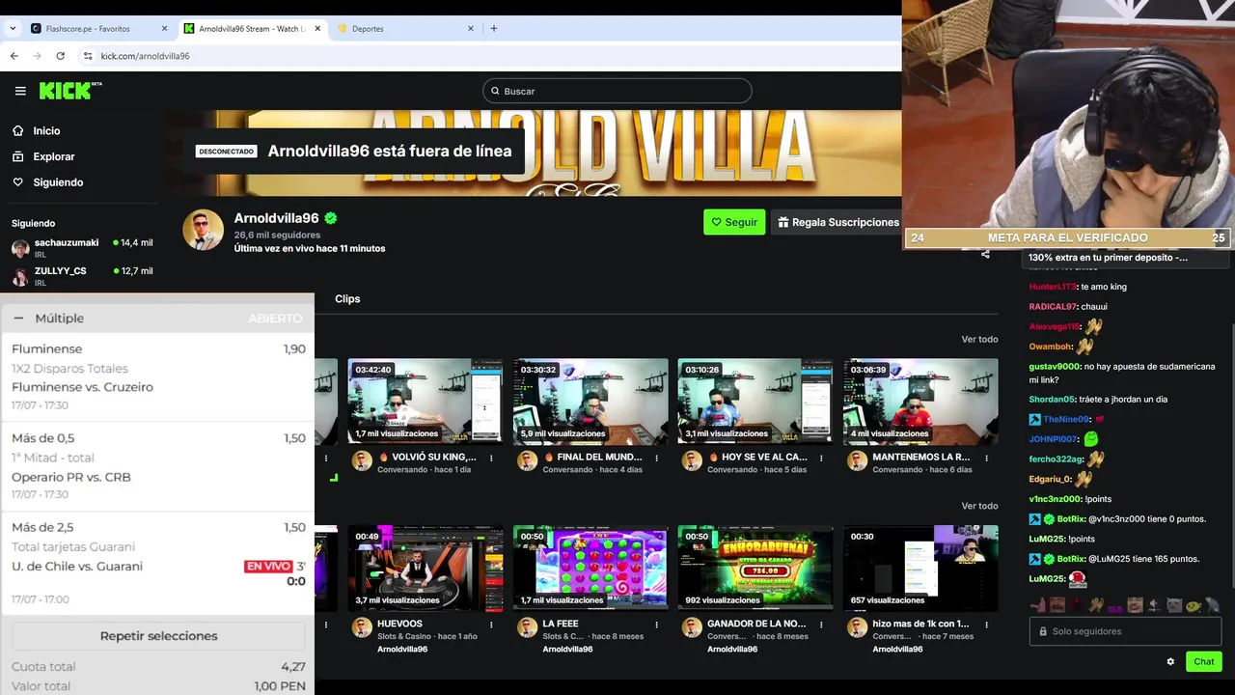This screenshot has height=695, width=1235.
Task: Click the KICK logo
Action: tap(69, 91)
